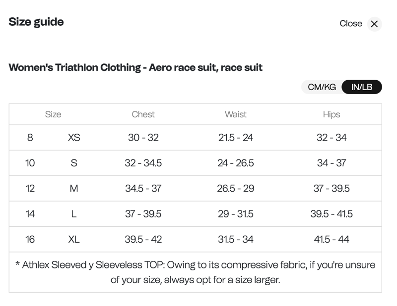Click the Women's Triathlon Clothing title
This screenshot has height=306, width=397.
click(136, 68)
